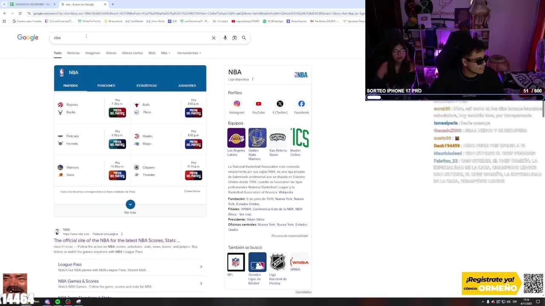Expand NBA Games & Scores sitelink arrow
This screenshot has width=545, height=306.
click(x=201, y=283)
